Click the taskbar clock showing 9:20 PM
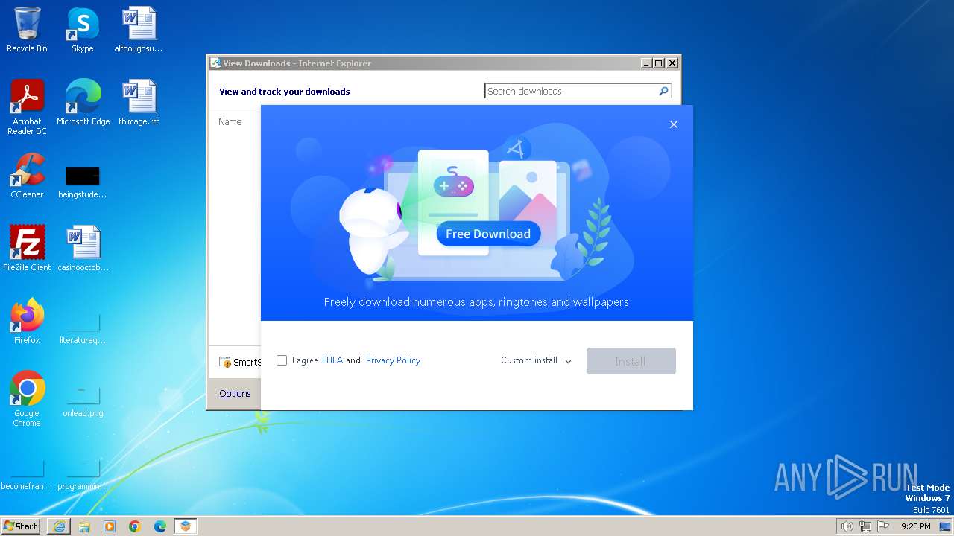Image resolution: width=954 pixels, height=536 pixels. [x=916, y=526]
